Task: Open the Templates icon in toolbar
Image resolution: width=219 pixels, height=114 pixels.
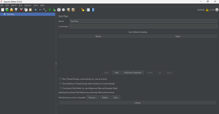Action: [x=7, y=10]
